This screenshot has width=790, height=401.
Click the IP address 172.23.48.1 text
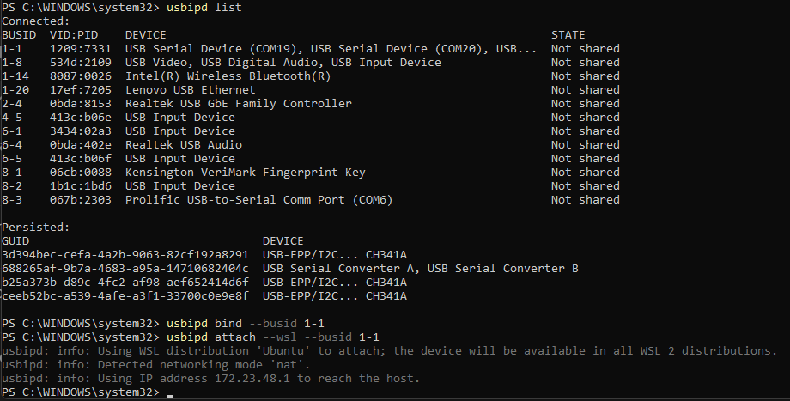coord(252,379)
